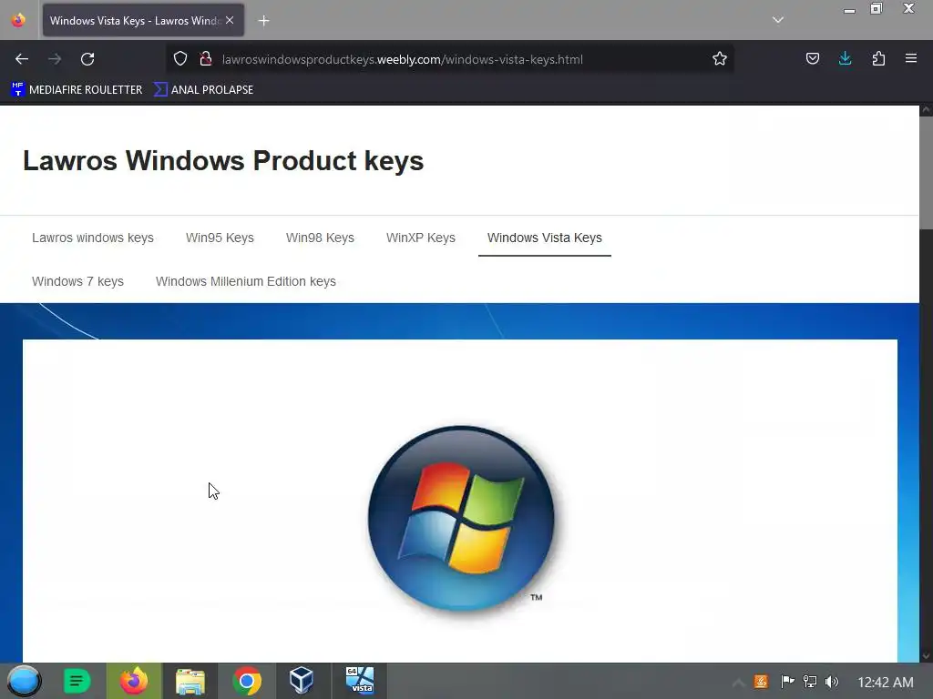Select the Windows Vista Keys browser tab

coord(143,20)
